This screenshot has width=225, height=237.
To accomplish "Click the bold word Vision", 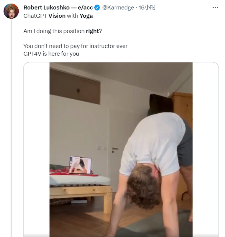I will coord(57,16).
